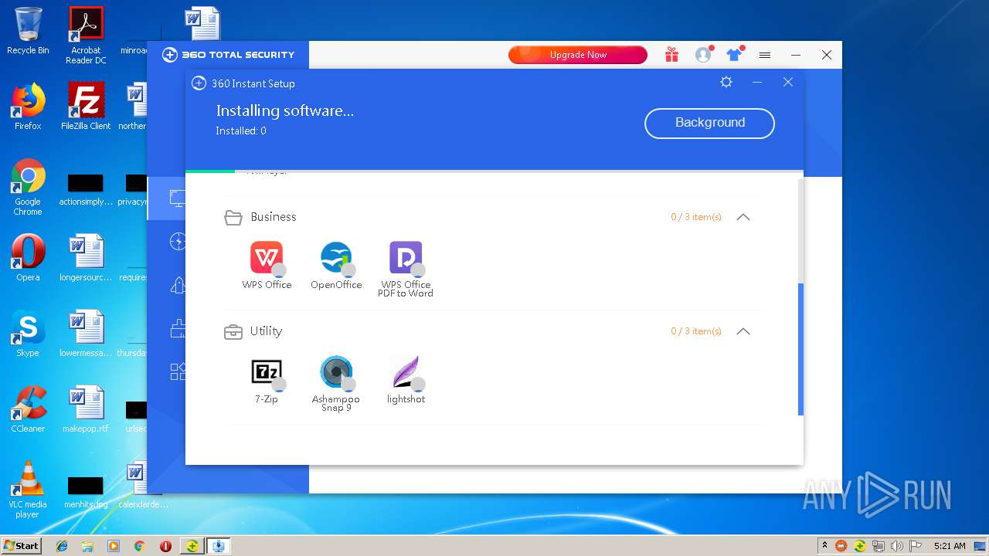This screenshot has width=989, height=556.
Task: Collapse the Utility category chevron
Action: coord(743,331)
